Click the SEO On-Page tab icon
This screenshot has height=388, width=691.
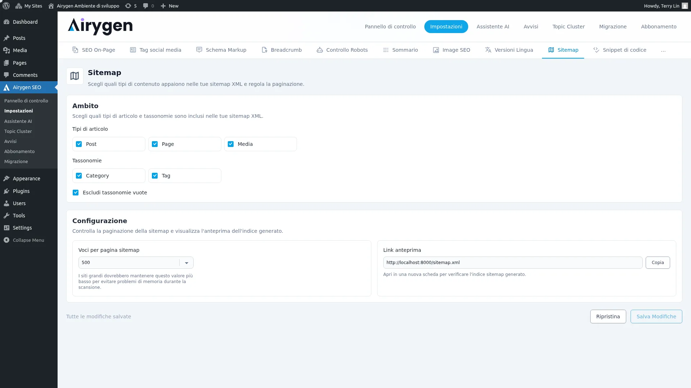(x=75, y=50)
